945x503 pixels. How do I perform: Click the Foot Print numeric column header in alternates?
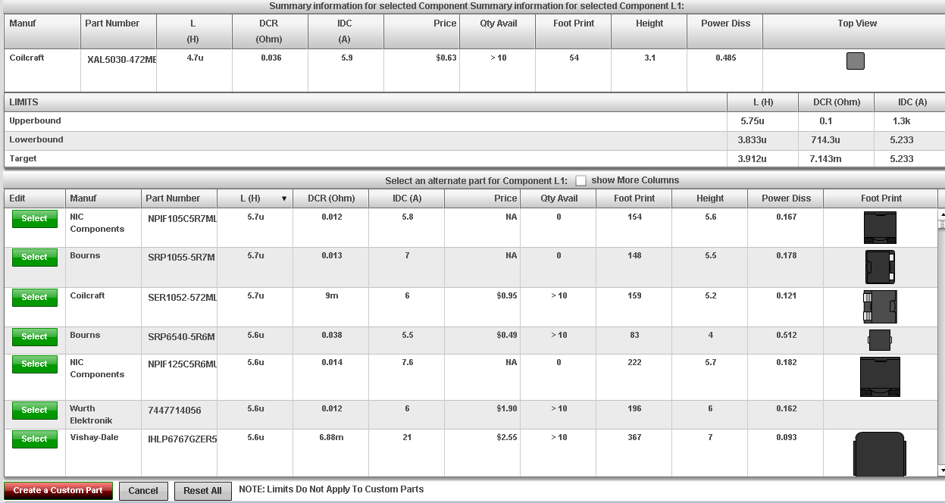click(x=634, y=198)
